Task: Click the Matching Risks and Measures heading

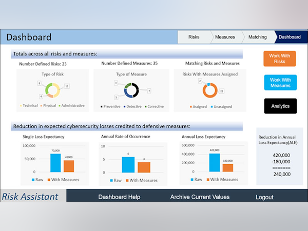Action: click(x=213, y=63)
